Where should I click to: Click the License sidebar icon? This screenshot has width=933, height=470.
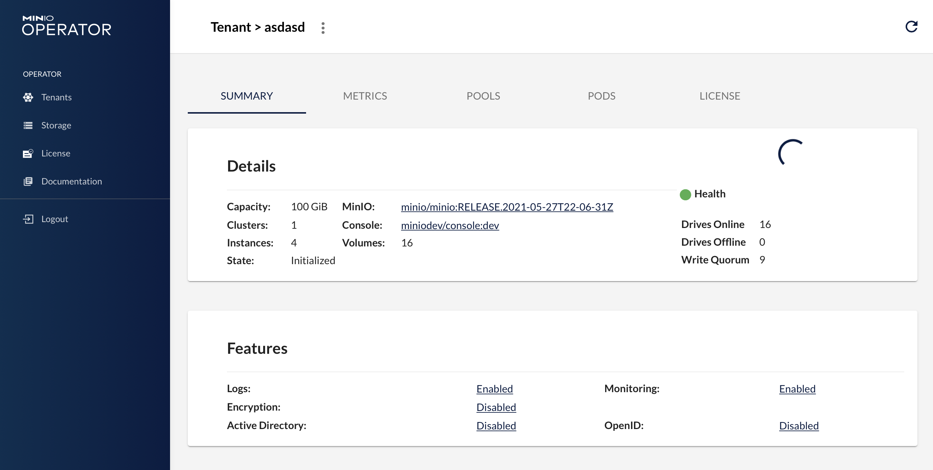point(28,153)
